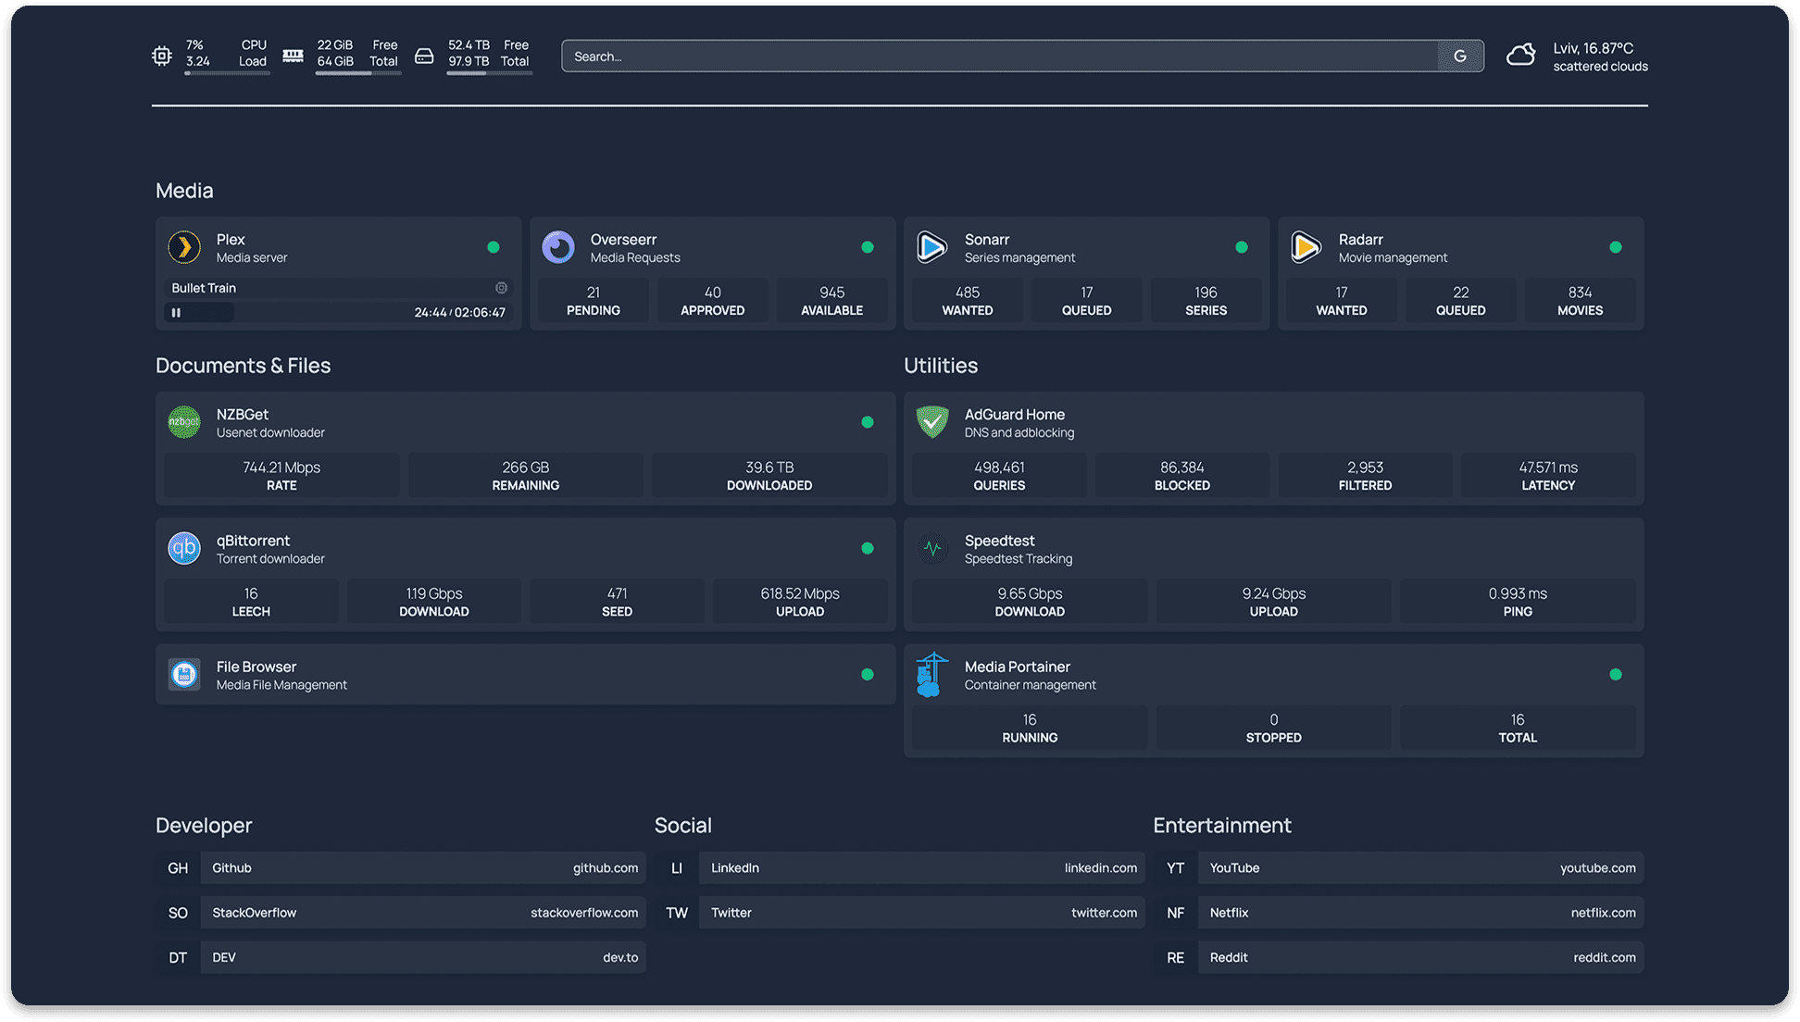Click the Plex online status indicator
1800x1022 pixels.
[494, 247]
